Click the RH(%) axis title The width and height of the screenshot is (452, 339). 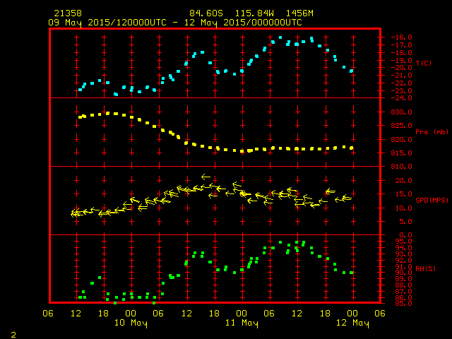pyautogui.click(x=425, y=268)
